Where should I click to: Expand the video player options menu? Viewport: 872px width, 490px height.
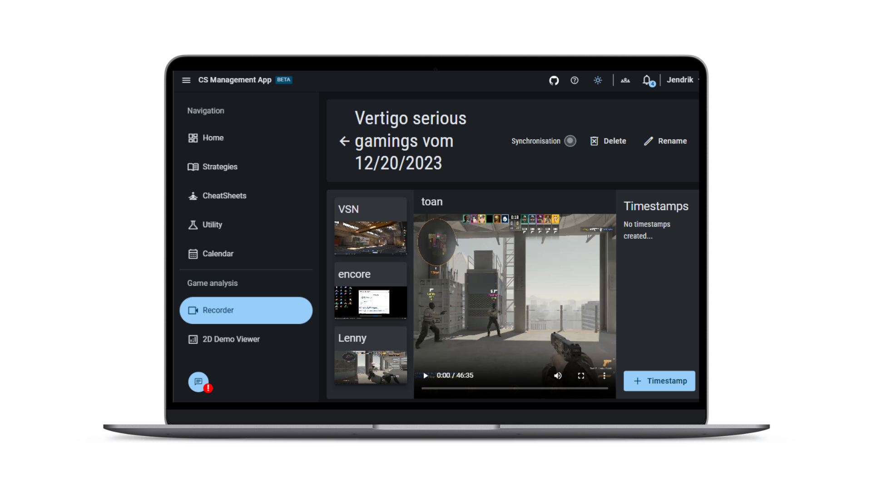[x=604, y=375]
